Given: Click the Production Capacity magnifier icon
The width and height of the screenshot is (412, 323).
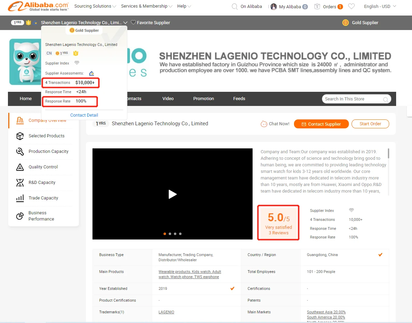Looking at the screenshot, I should [x=20, y=151].
